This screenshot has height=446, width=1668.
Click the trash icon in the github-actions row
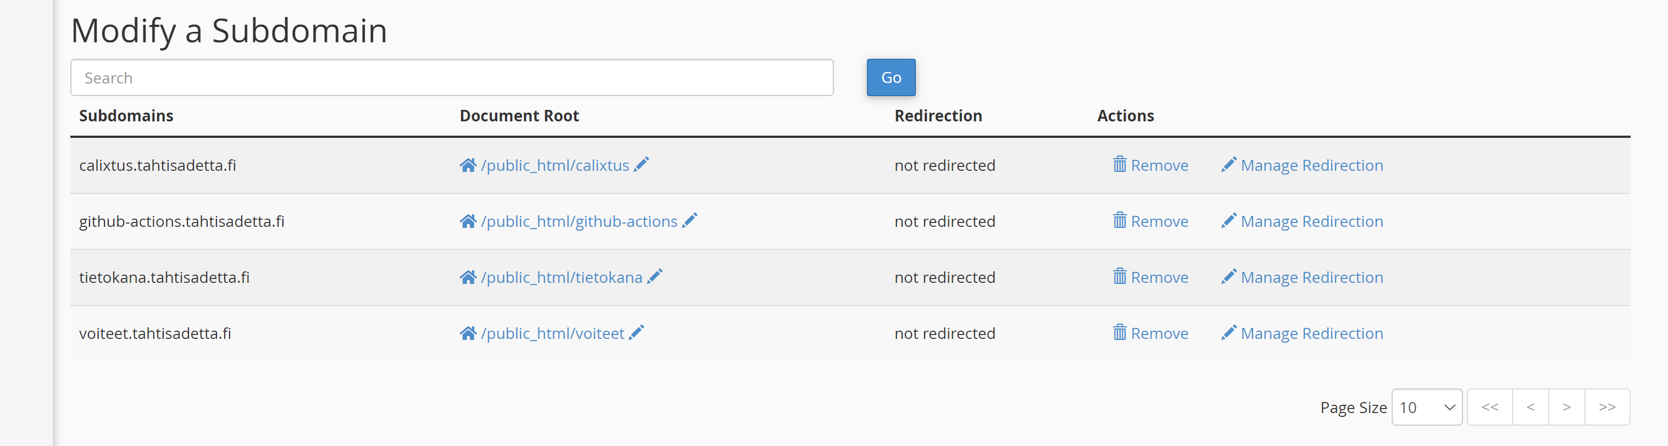click(1120, 221)
